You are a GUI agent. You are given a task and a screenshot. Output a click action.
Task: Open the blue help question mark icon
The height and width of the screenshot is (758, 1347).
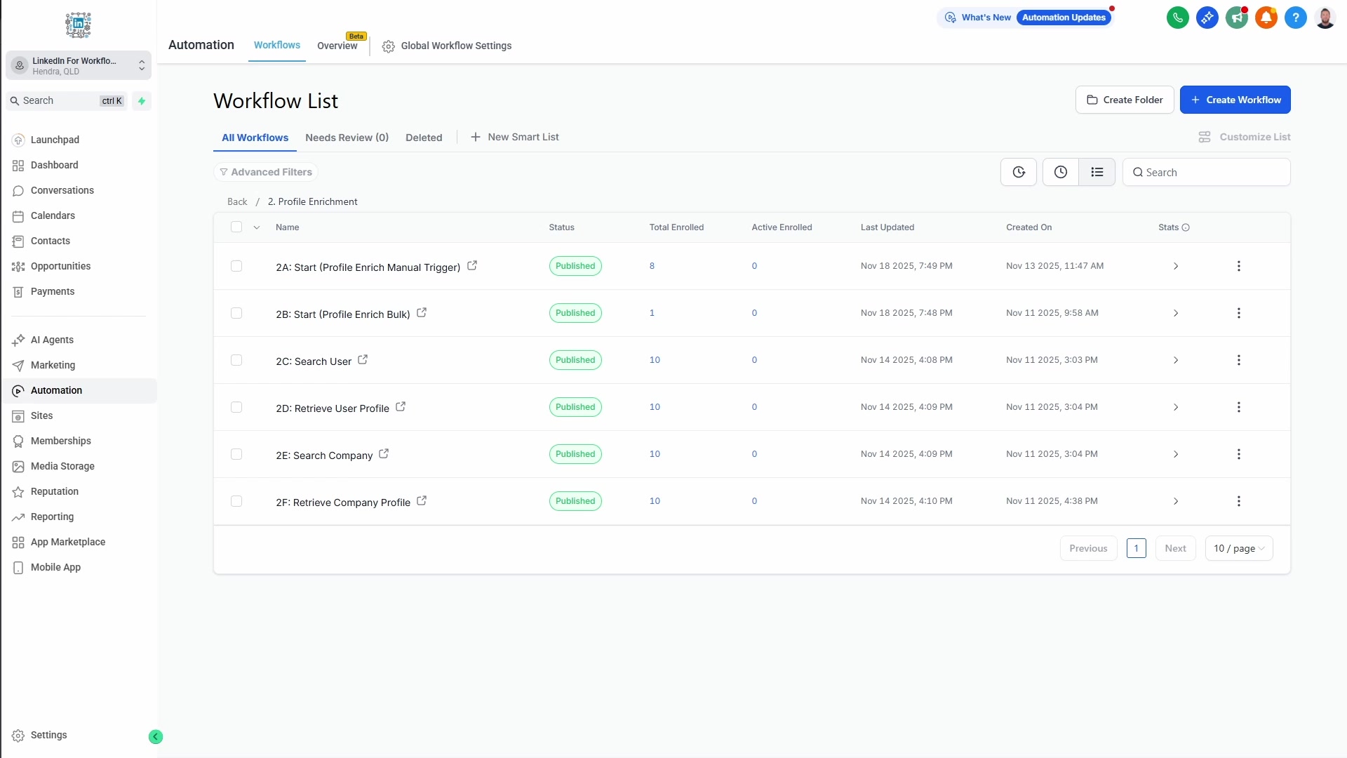[1295, 18]
